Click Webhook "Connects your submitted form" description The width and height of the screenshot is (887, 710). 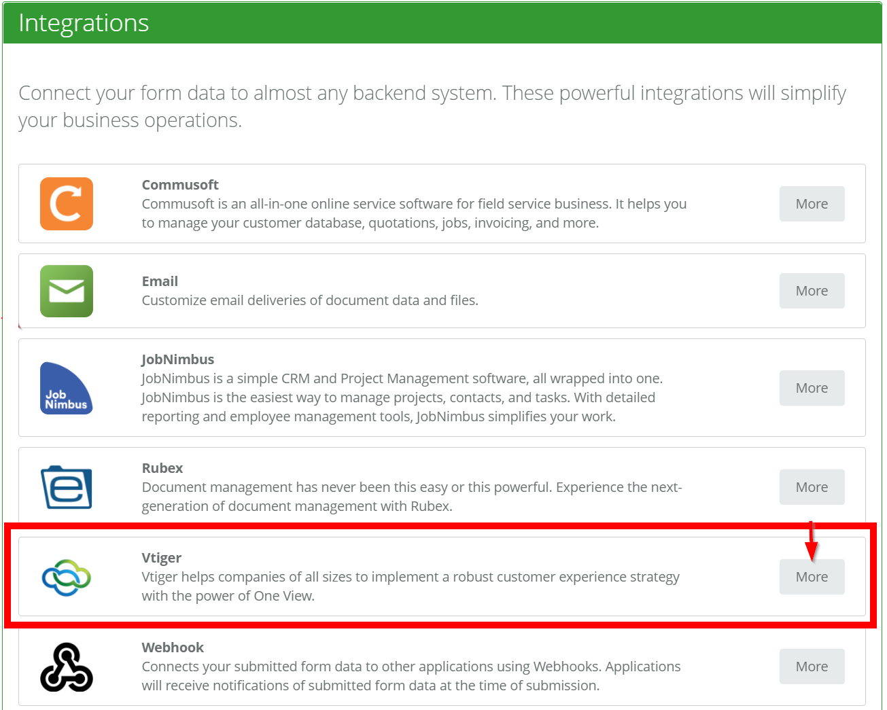point(411,676)
